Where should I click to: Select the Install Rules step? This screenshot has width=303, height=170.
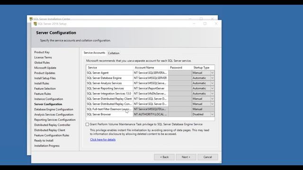coord(42,84)
